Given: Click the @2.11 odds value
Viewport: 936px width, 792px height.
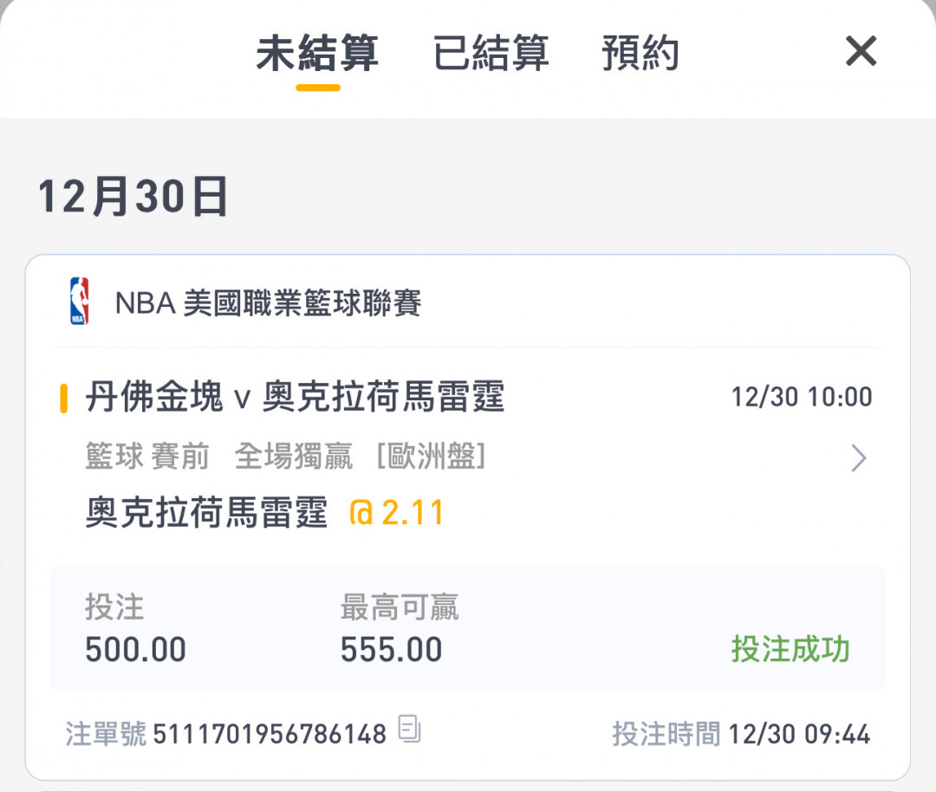Looking at the screenshot, I should [396, 514].
